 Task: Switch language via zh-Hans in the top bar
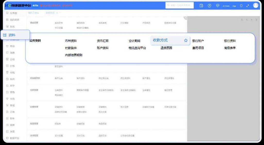(x=226, y=6)
